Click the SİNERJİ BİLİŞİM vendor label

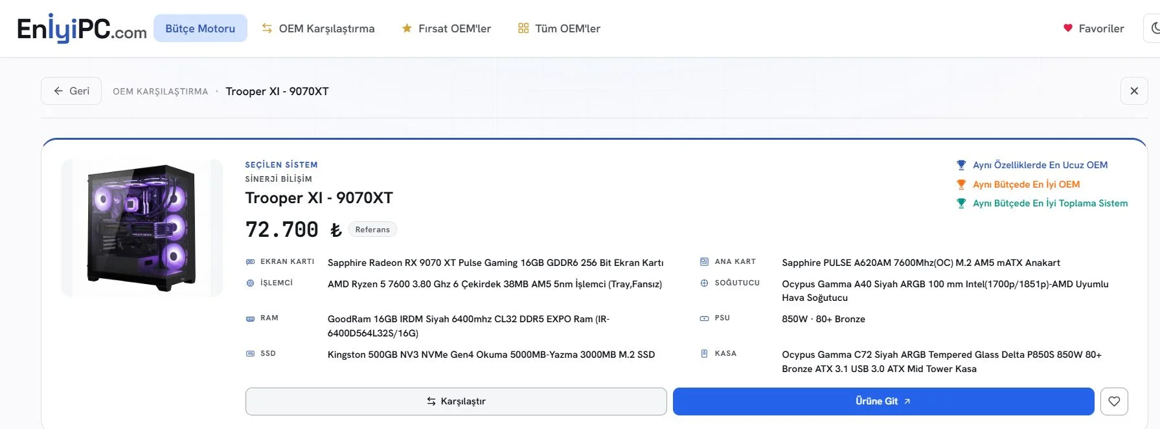279,179
